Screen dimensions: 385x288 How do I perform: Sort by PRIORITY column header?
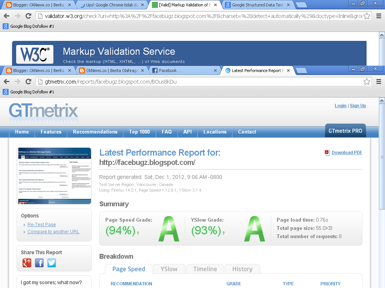pos(330,283)
